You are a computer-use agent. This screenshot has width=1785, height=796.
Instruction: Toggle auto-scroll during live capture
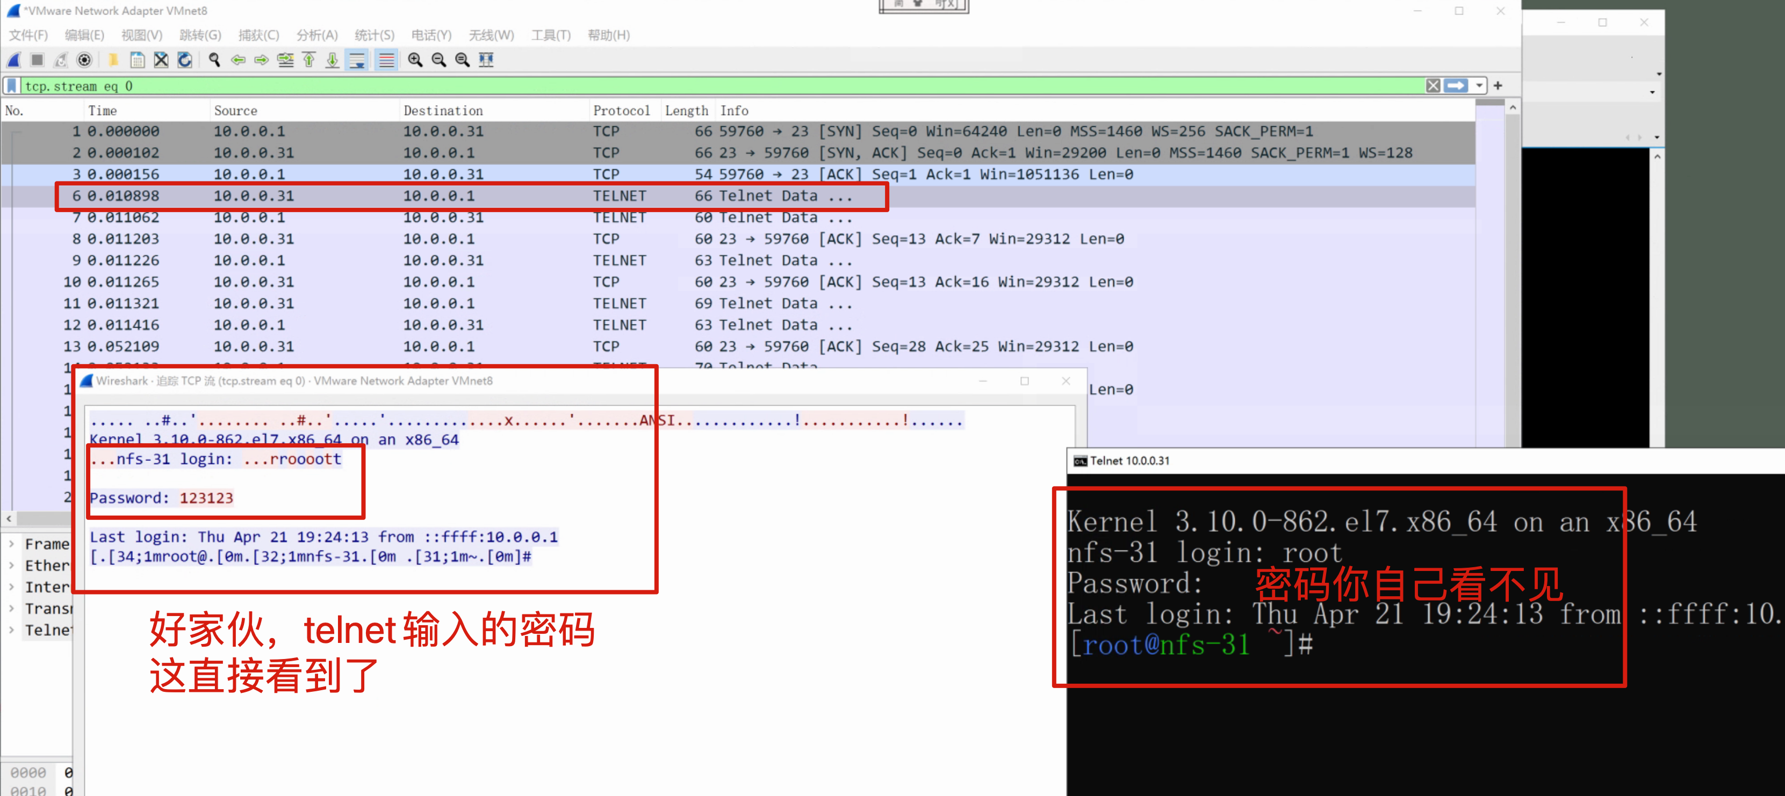[x=357, y=60]
